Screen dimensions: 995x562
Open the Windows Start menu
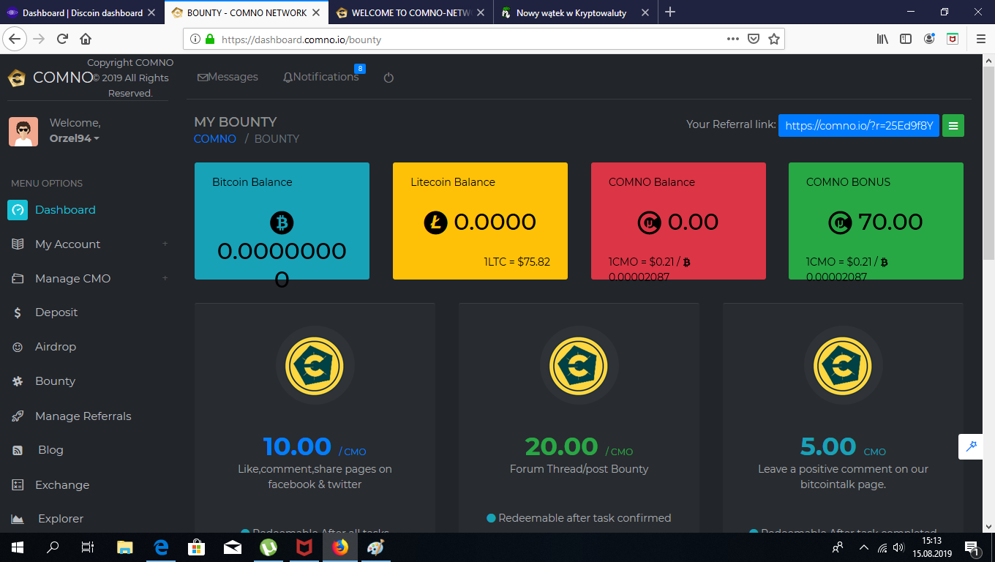[18, 547]
